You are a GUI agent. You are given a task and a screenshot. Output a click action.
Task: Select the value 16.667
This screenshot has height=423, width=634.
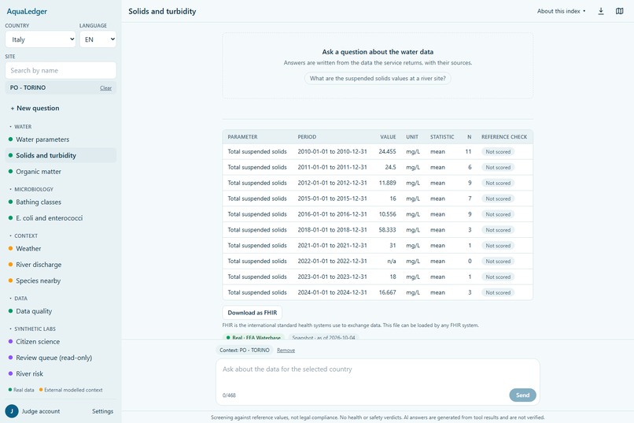387,292
